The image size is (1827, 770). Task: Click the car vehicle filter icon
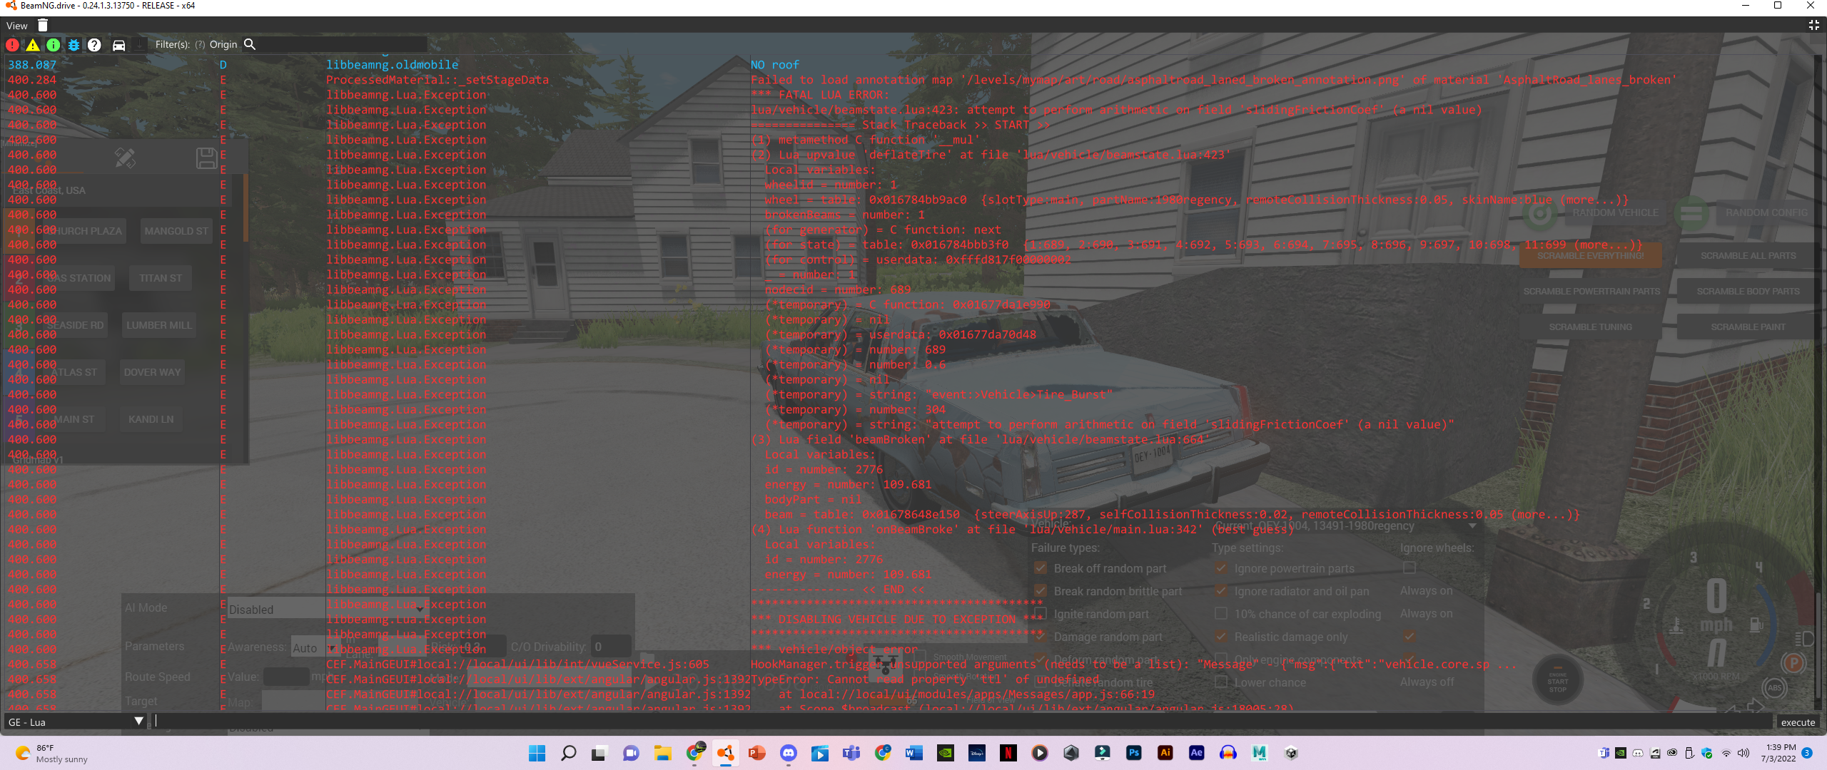118,45
